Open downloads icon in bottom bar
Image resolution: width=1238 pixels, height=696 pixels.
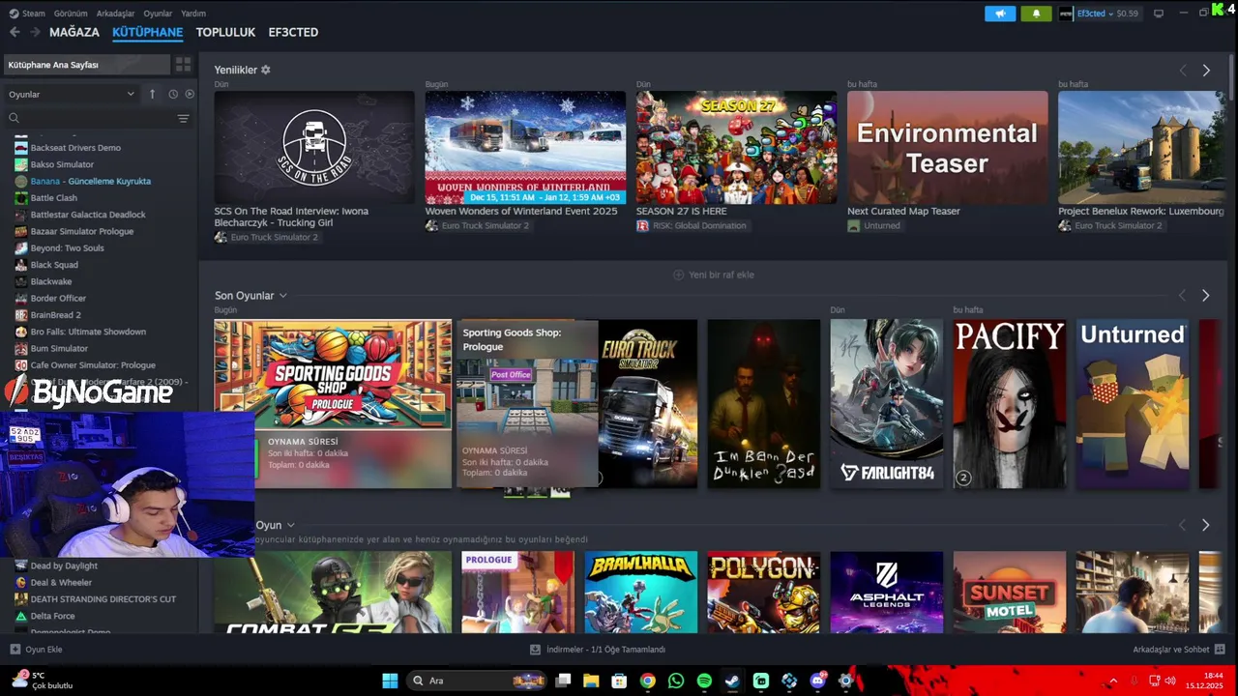pos(535,650)
